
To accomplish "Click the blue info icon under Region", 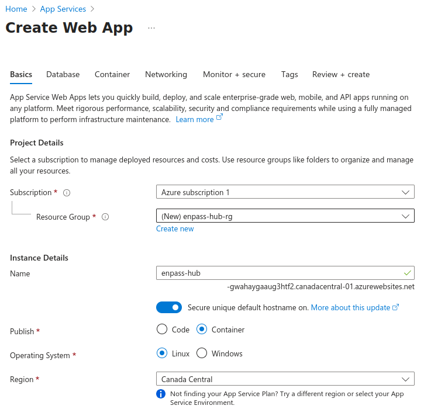I will (x=161, y=394).
